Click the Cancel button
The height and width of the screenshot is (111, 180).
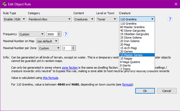tap(167, 91)
